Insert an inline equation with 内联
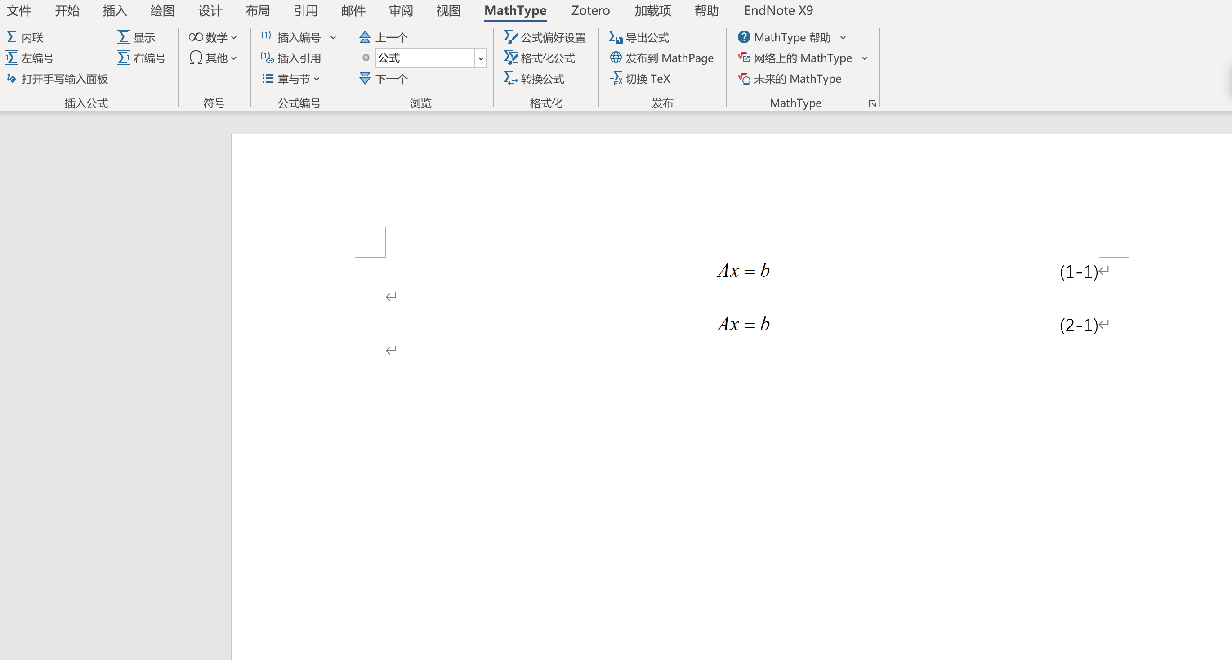 (25, 37)
